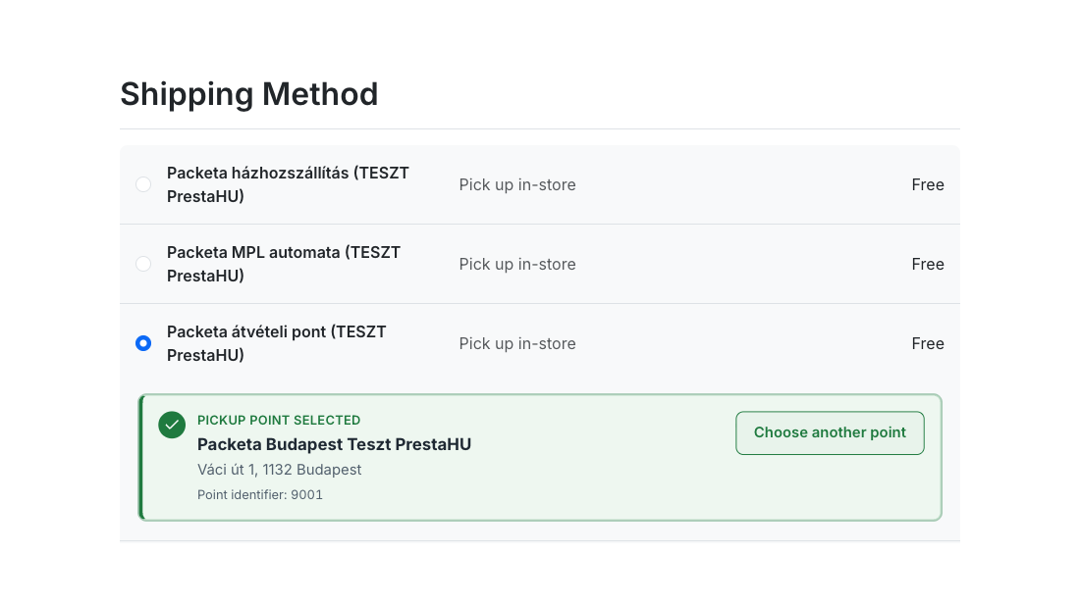Click Point identifier: 9001 text
Screen dimensions: 1080x607
(x=259, y=494)
